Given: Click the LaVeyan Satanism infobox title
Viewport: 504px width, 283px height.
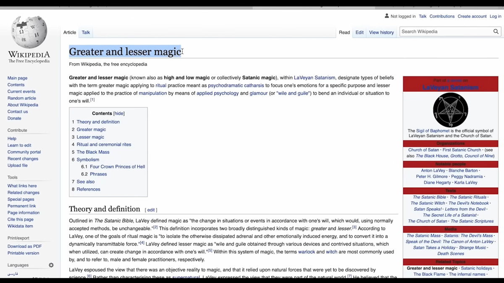Looking at the screenshot, I should point(450,88).
